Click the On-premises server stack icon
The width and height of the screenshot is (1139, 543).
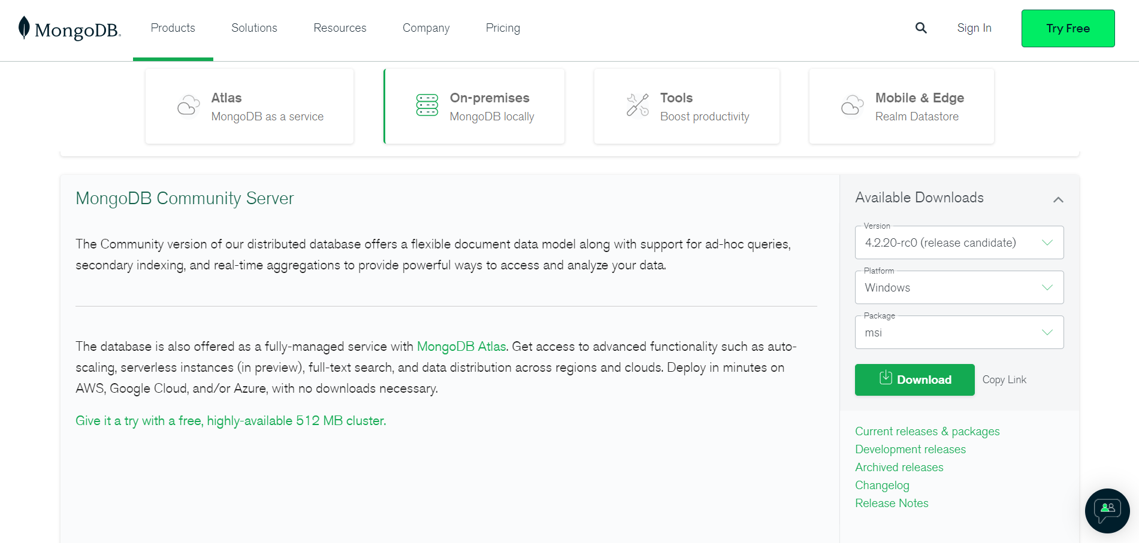tap(427, 105)
